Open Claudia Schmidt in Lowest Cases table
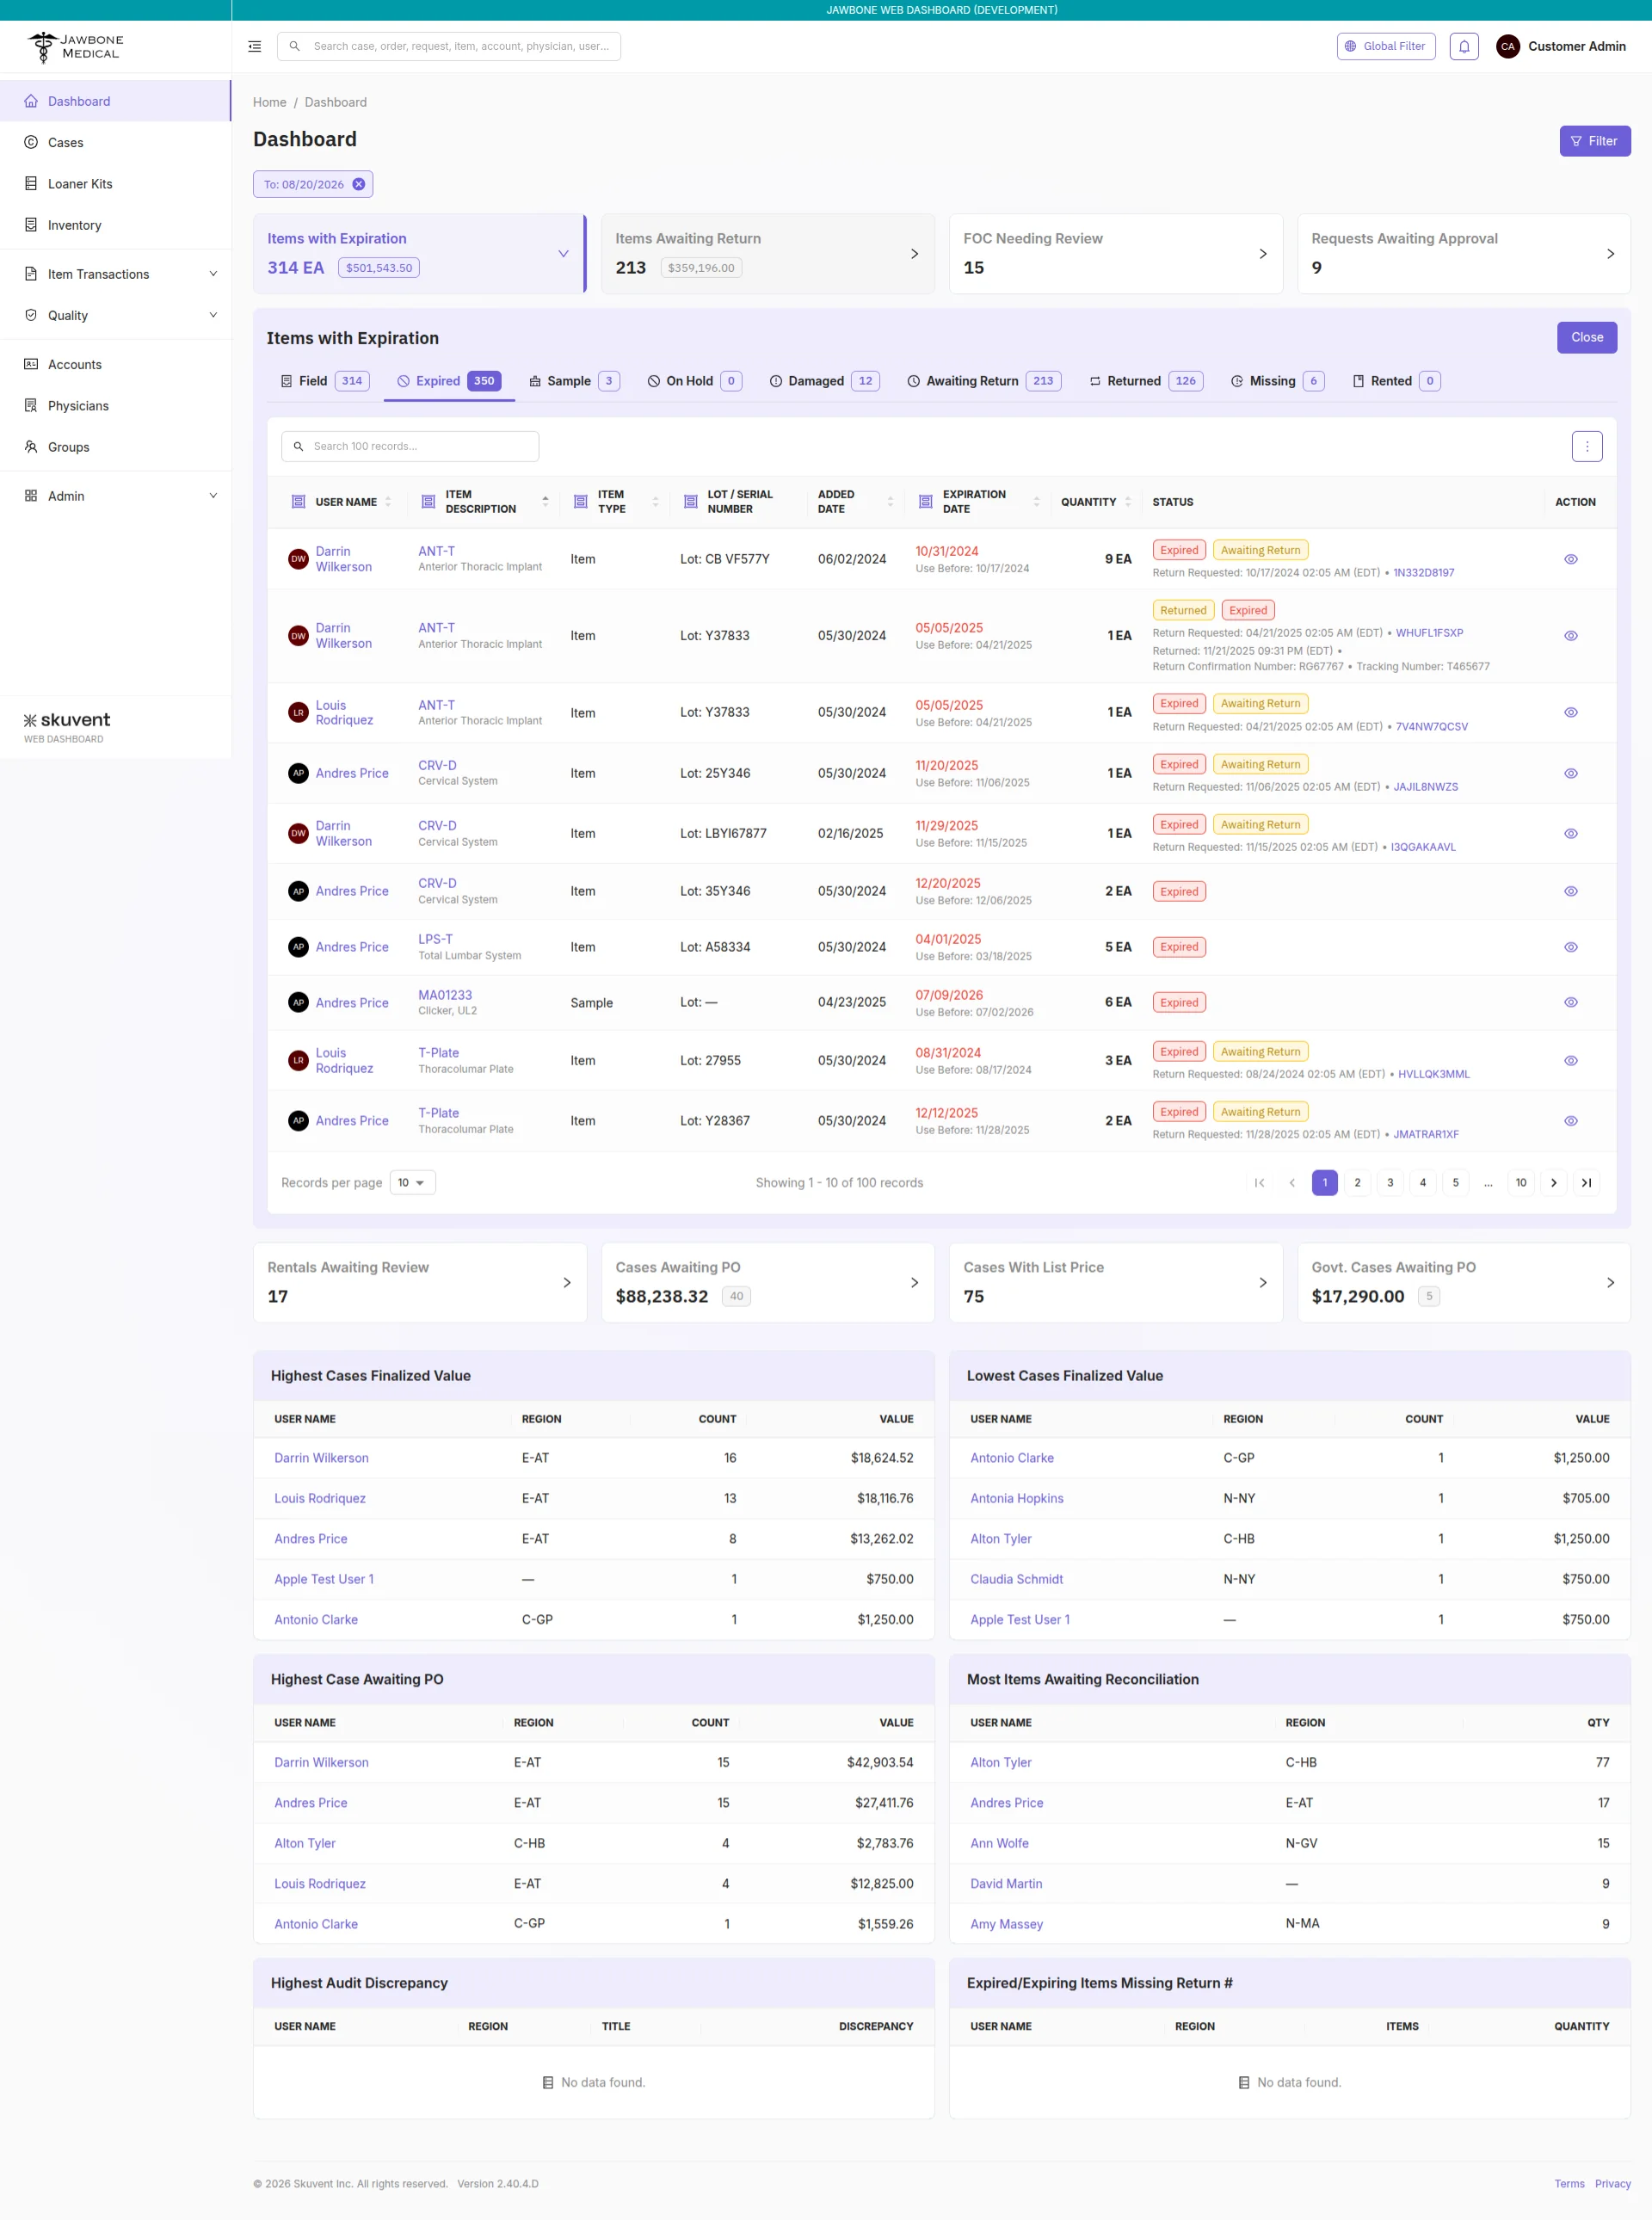1652x2220 pixels. click(1016, 1579)
